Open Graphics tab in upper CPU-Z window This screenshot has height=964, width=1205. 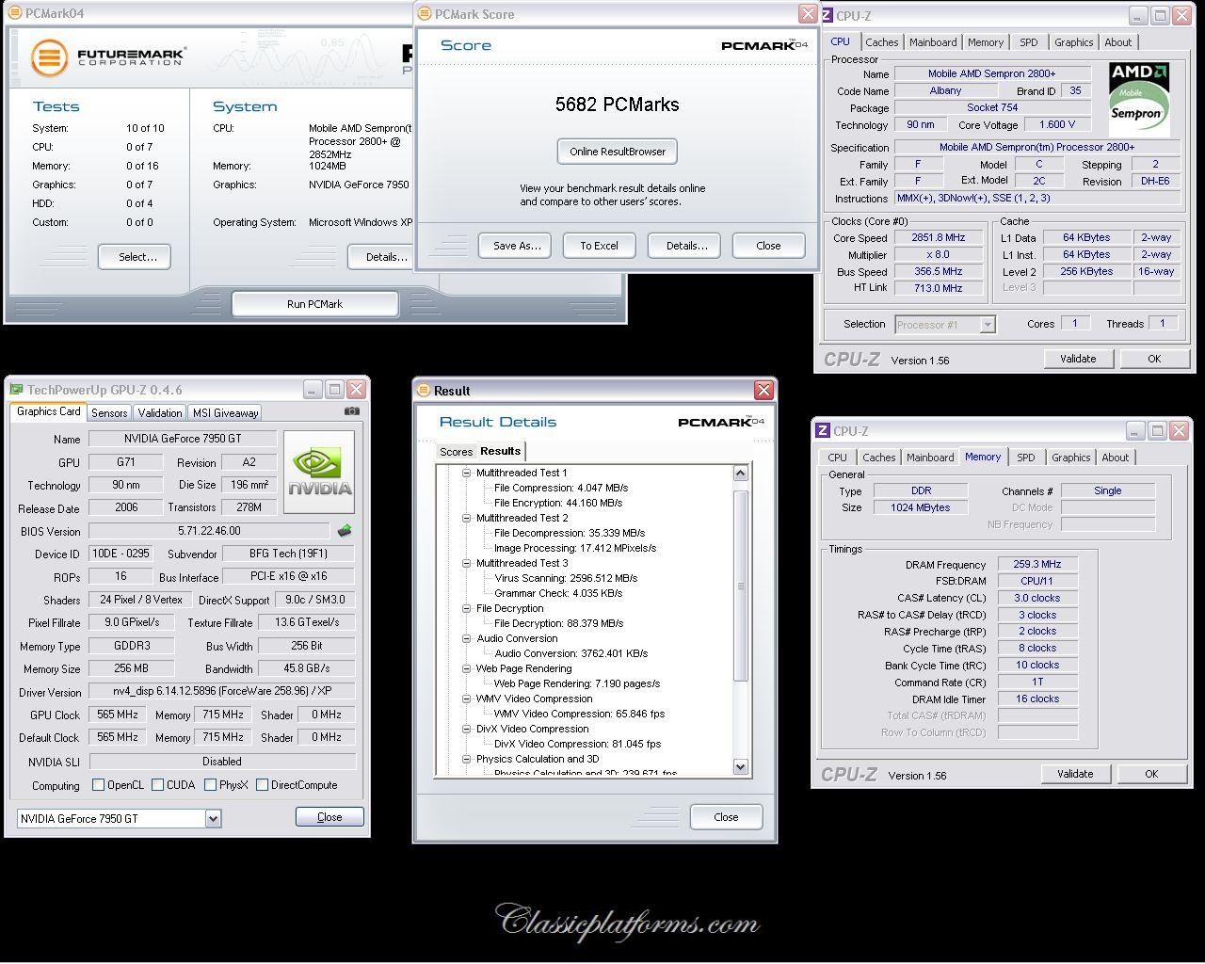[x=1073, y=42]
